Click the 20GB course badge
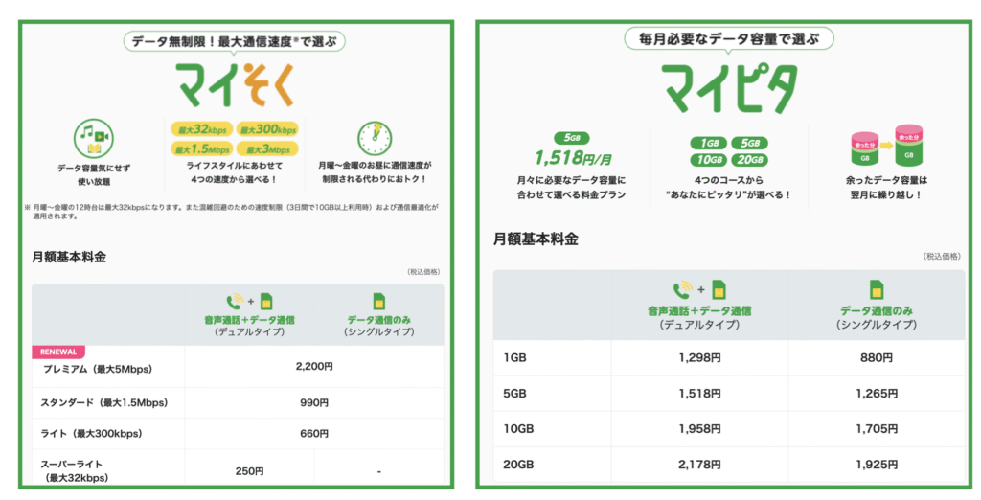The image size is (981, 500). click(x=749, y=160)
